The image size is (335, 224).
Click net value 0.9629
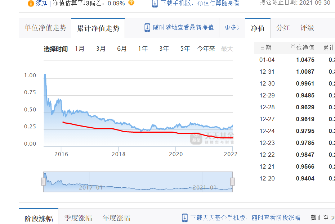coord(305,107)
